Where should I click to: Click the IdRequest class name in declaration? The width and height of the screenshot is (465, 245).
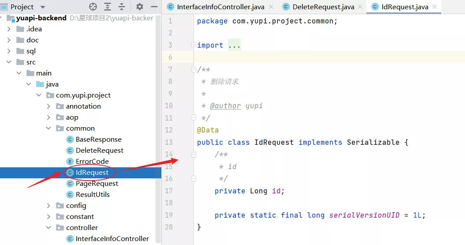[274, 142]
